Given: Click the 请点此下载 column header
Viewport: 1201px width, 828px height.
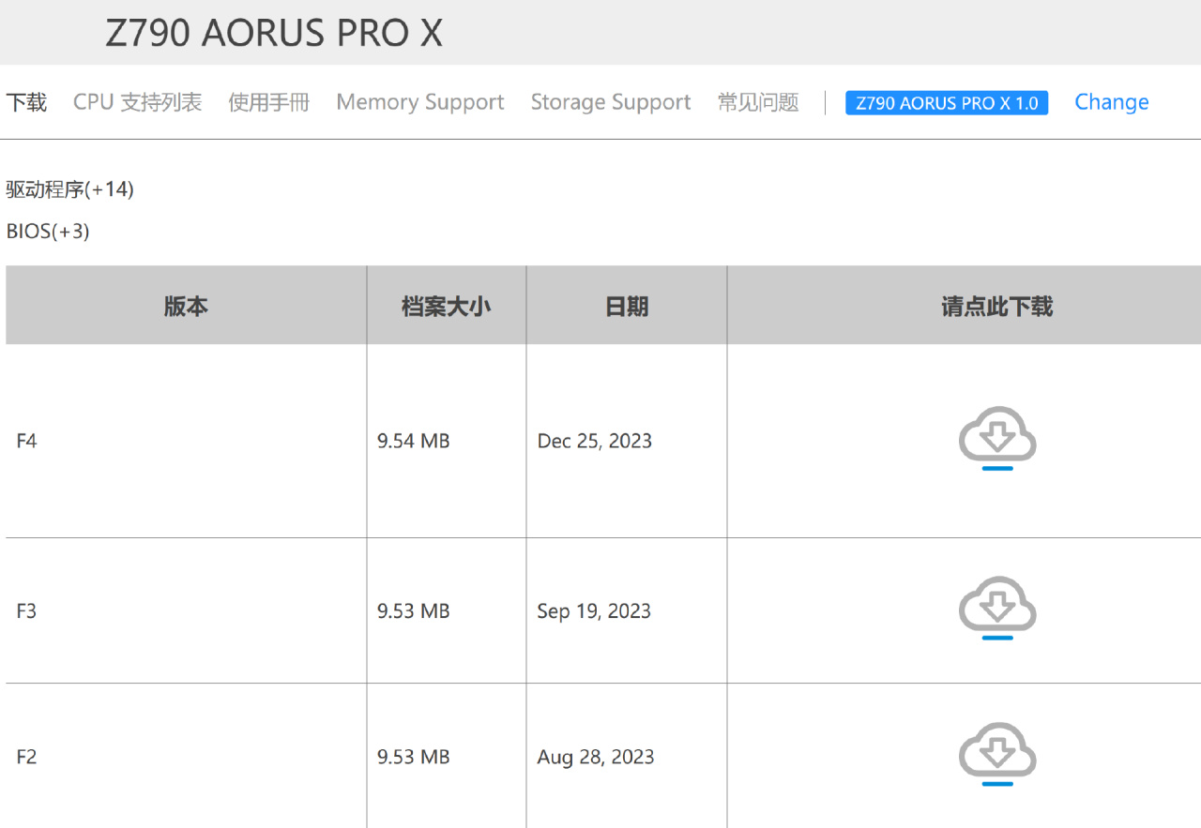Looking at the screenshot, I should [x=996, y=306].
